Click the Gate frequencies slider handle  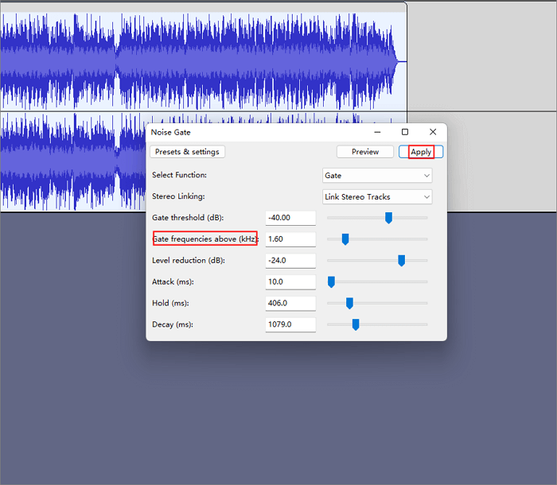345,239
